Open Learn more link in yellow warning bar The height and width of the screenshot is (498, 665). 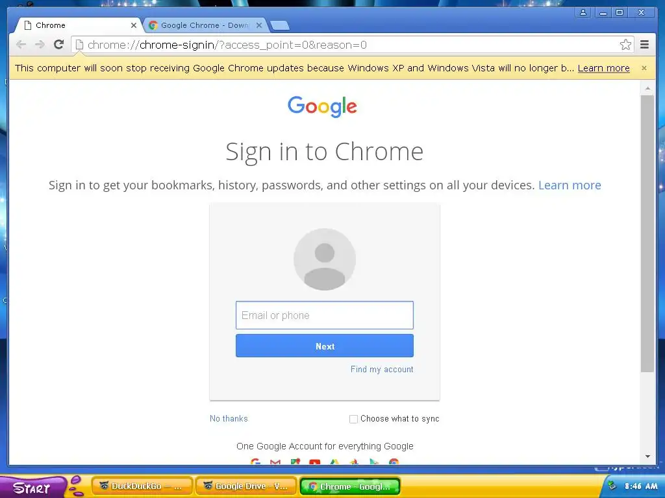(603, 68)
